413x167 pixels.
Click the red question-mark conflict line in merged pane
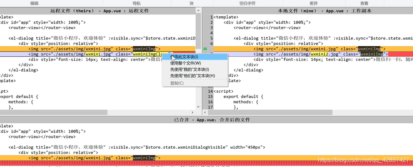(206, 163)
